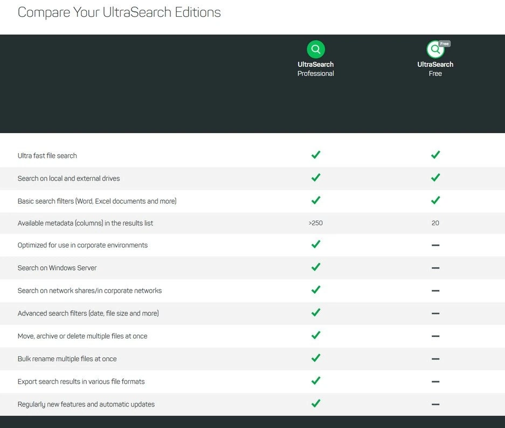
Task: Click 'Search on network shares/in corporate networks'
Action: coord(89,291)
